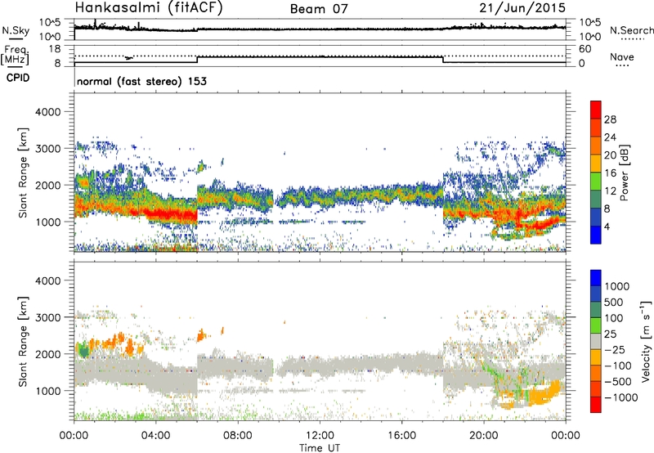Click Velocity colorbar segment between 500 and 1000
Image resolution: width=654 pixels, height=453 pixels.
tap(595, 294)
